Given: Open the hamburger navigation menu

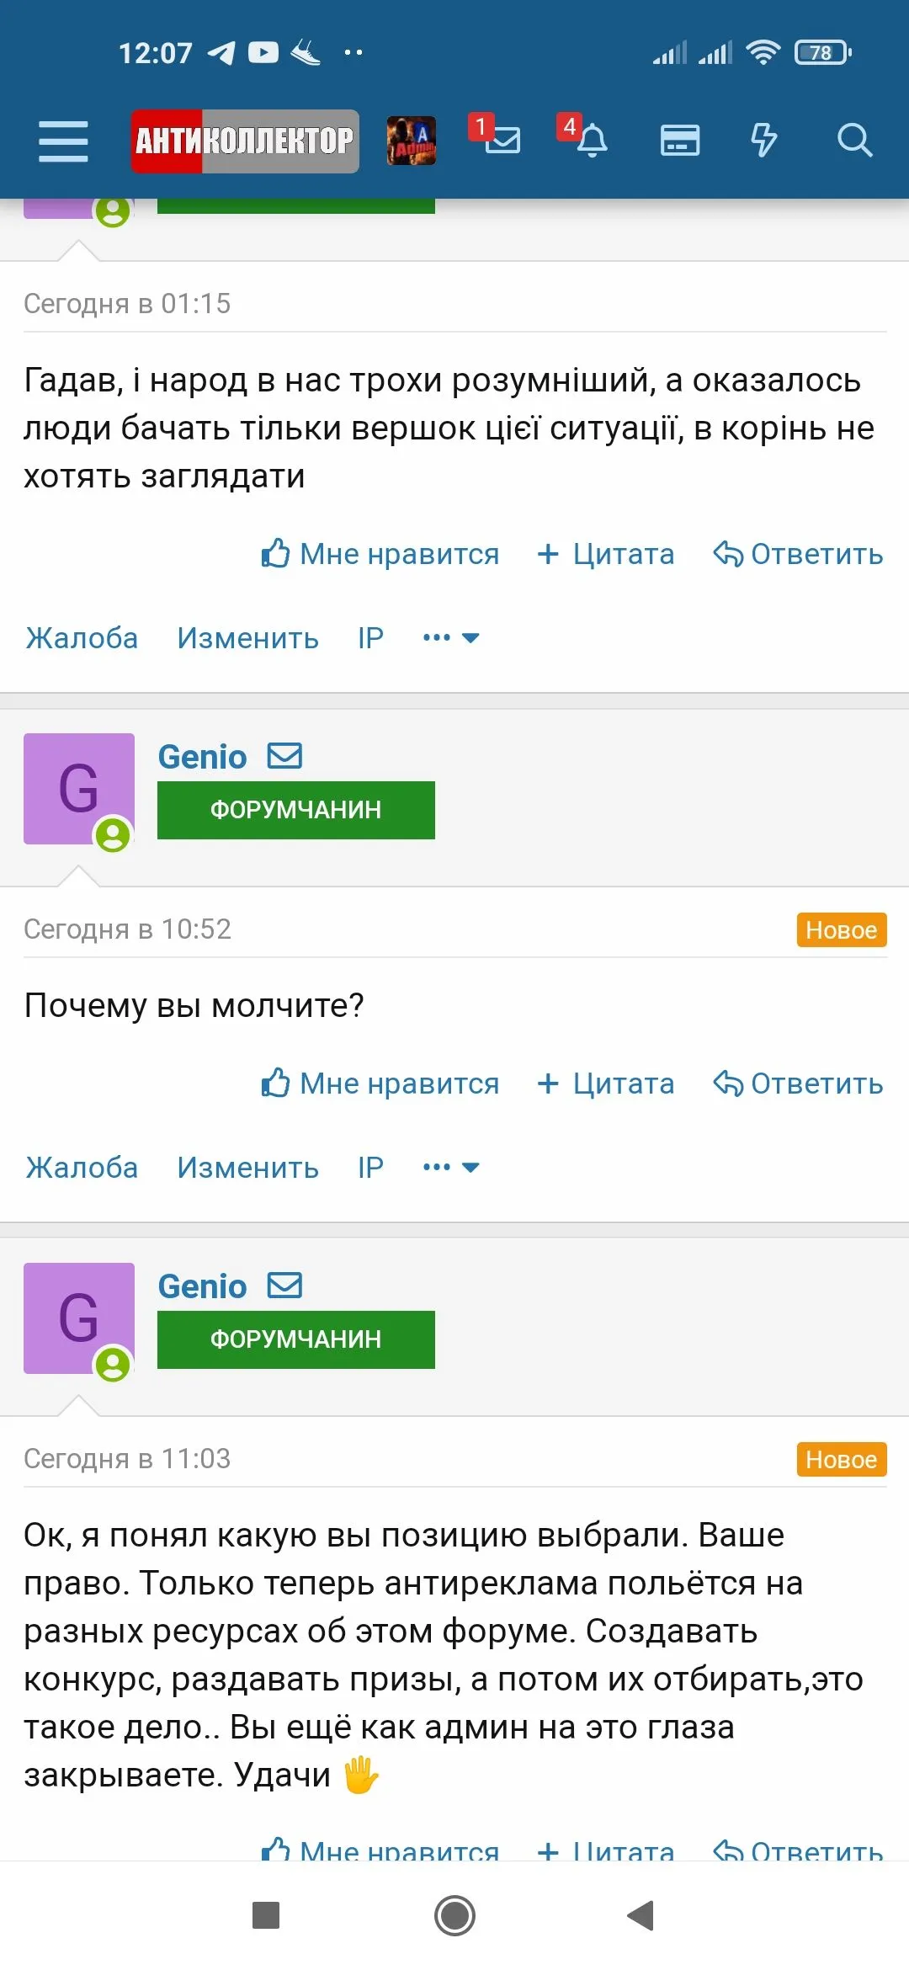Looking at the screenshot, I should pos(63,141).
